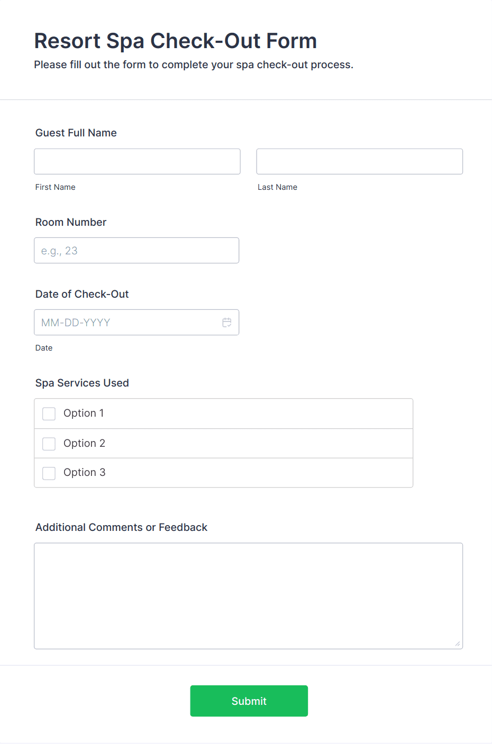Click into the Last Name field
This screenshot has height=744, width=492.
359,161
